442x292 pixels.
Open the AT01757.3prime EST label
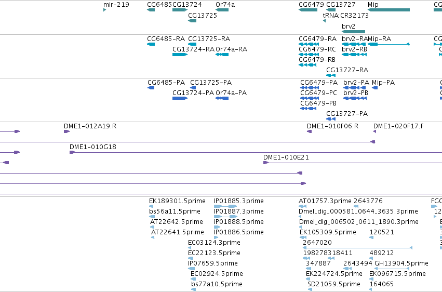pyautogui.click(x=325, y=201)
